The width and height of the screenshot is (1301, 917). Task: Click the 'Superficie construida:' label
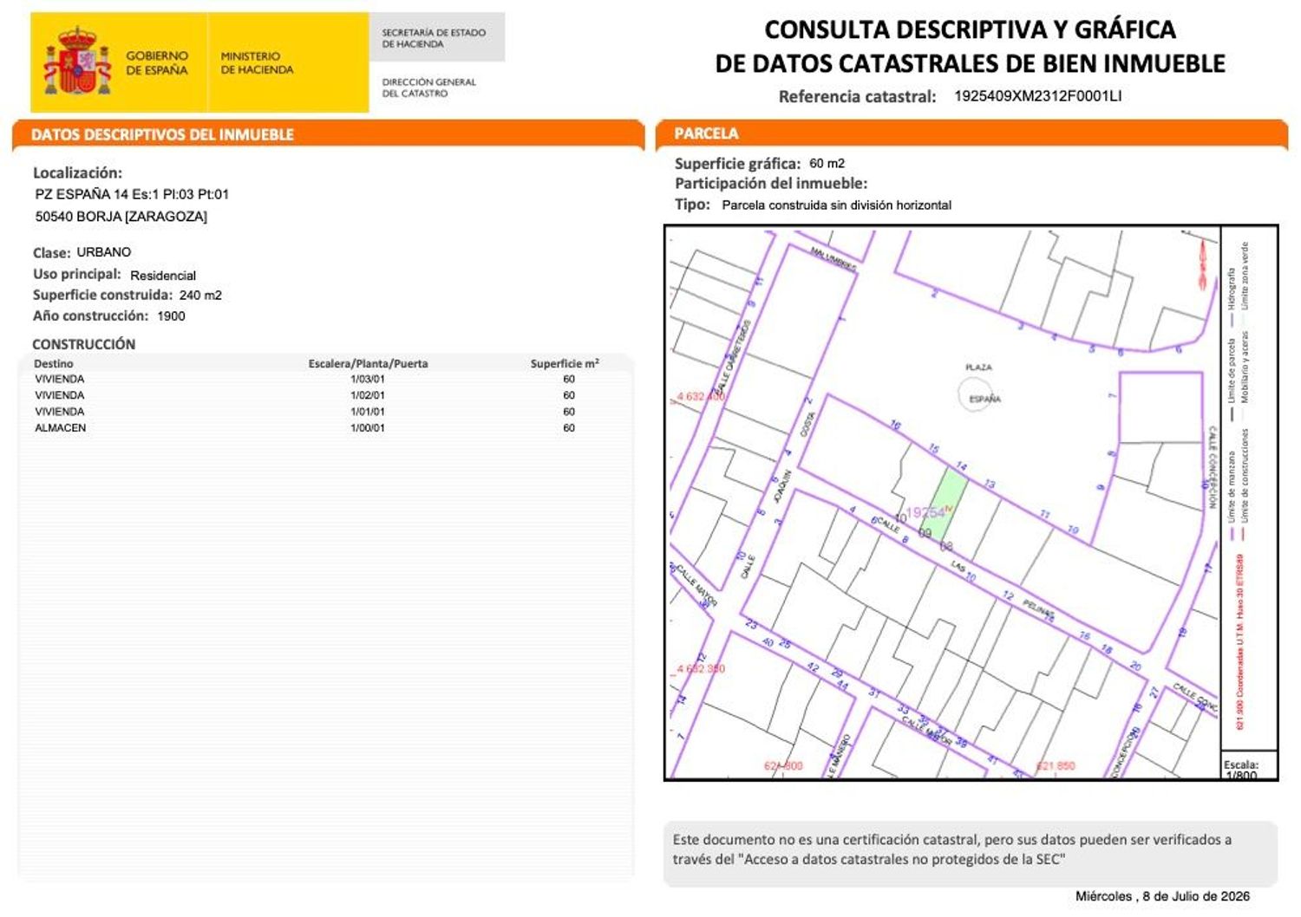click(x=102, y=295)
